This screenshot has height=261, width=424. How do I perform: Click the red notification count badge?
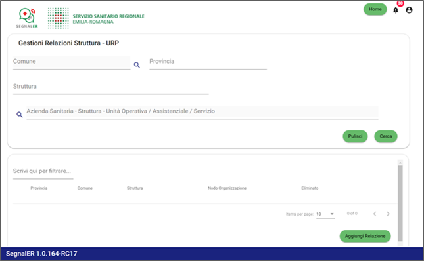coord(400,3)
